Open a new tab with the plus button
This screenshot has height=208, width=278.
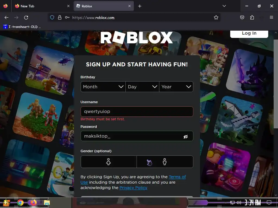[140, 6]
